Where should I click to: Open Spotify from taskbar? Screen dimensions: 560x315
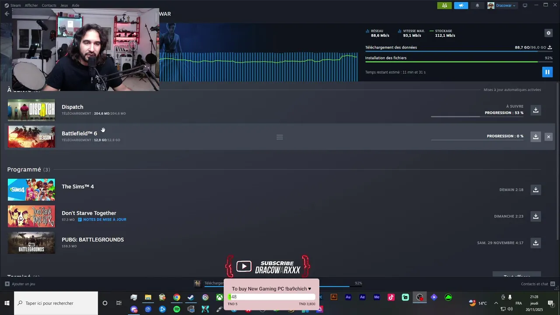(x=177, y=309)
